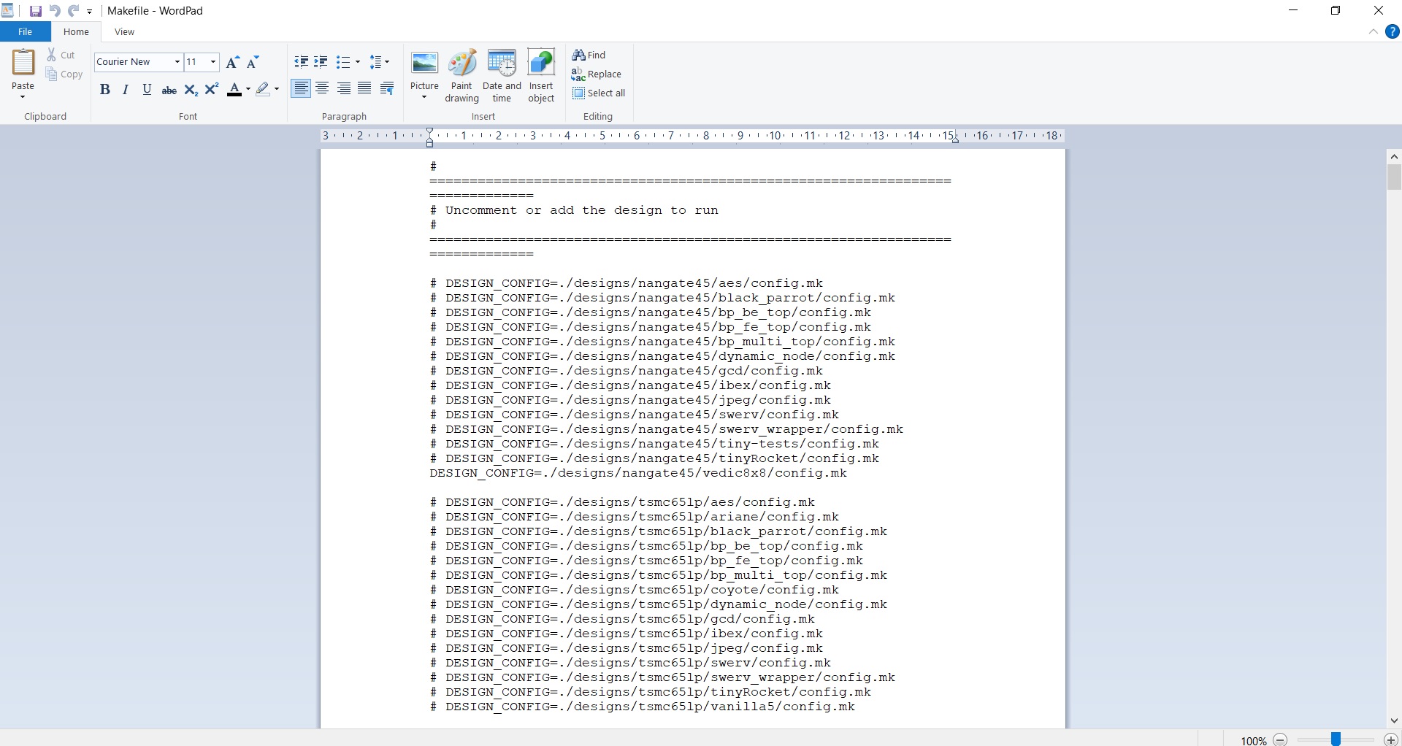Open the Replace dialog
Screen dimensions: 1402x746
597,74
